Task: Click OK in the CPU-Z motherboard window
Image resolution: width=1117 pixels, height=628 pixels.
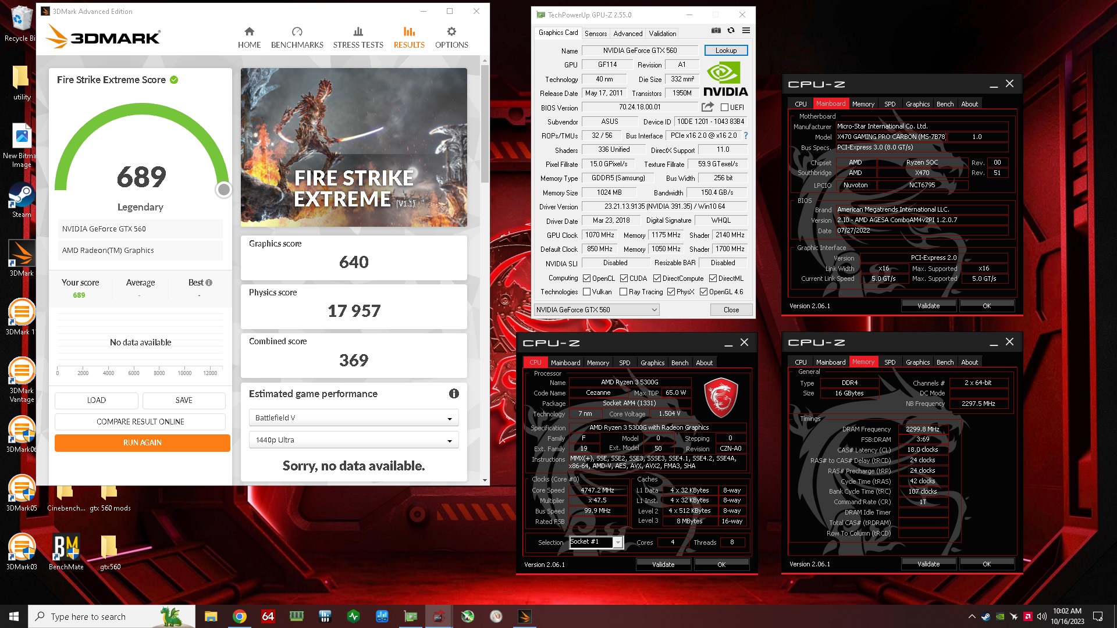Action: point(986,305)
